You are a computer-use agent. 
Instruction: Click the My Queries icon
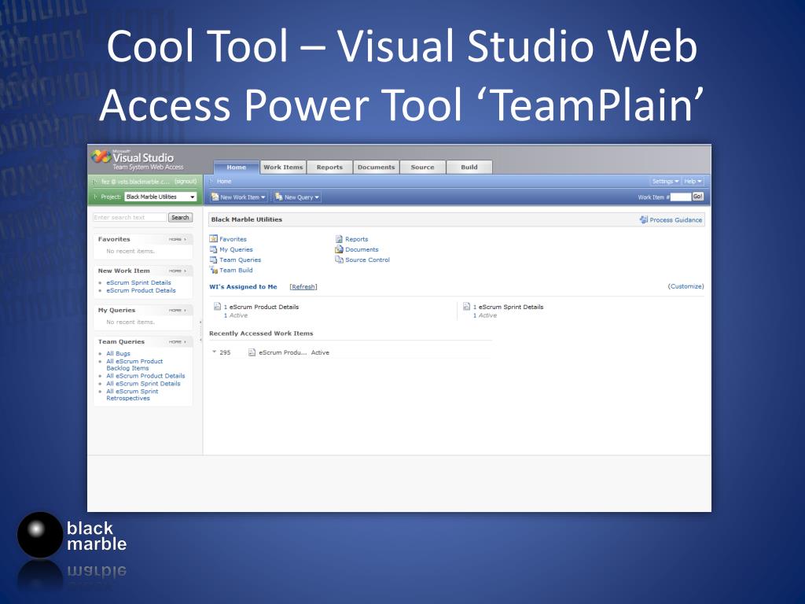click(x=214, y=249)
